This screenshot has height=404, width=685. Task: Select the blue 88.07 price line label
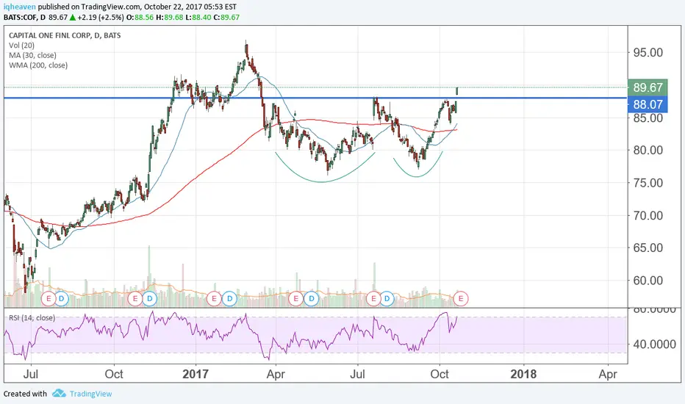click(x=648, y=104)
